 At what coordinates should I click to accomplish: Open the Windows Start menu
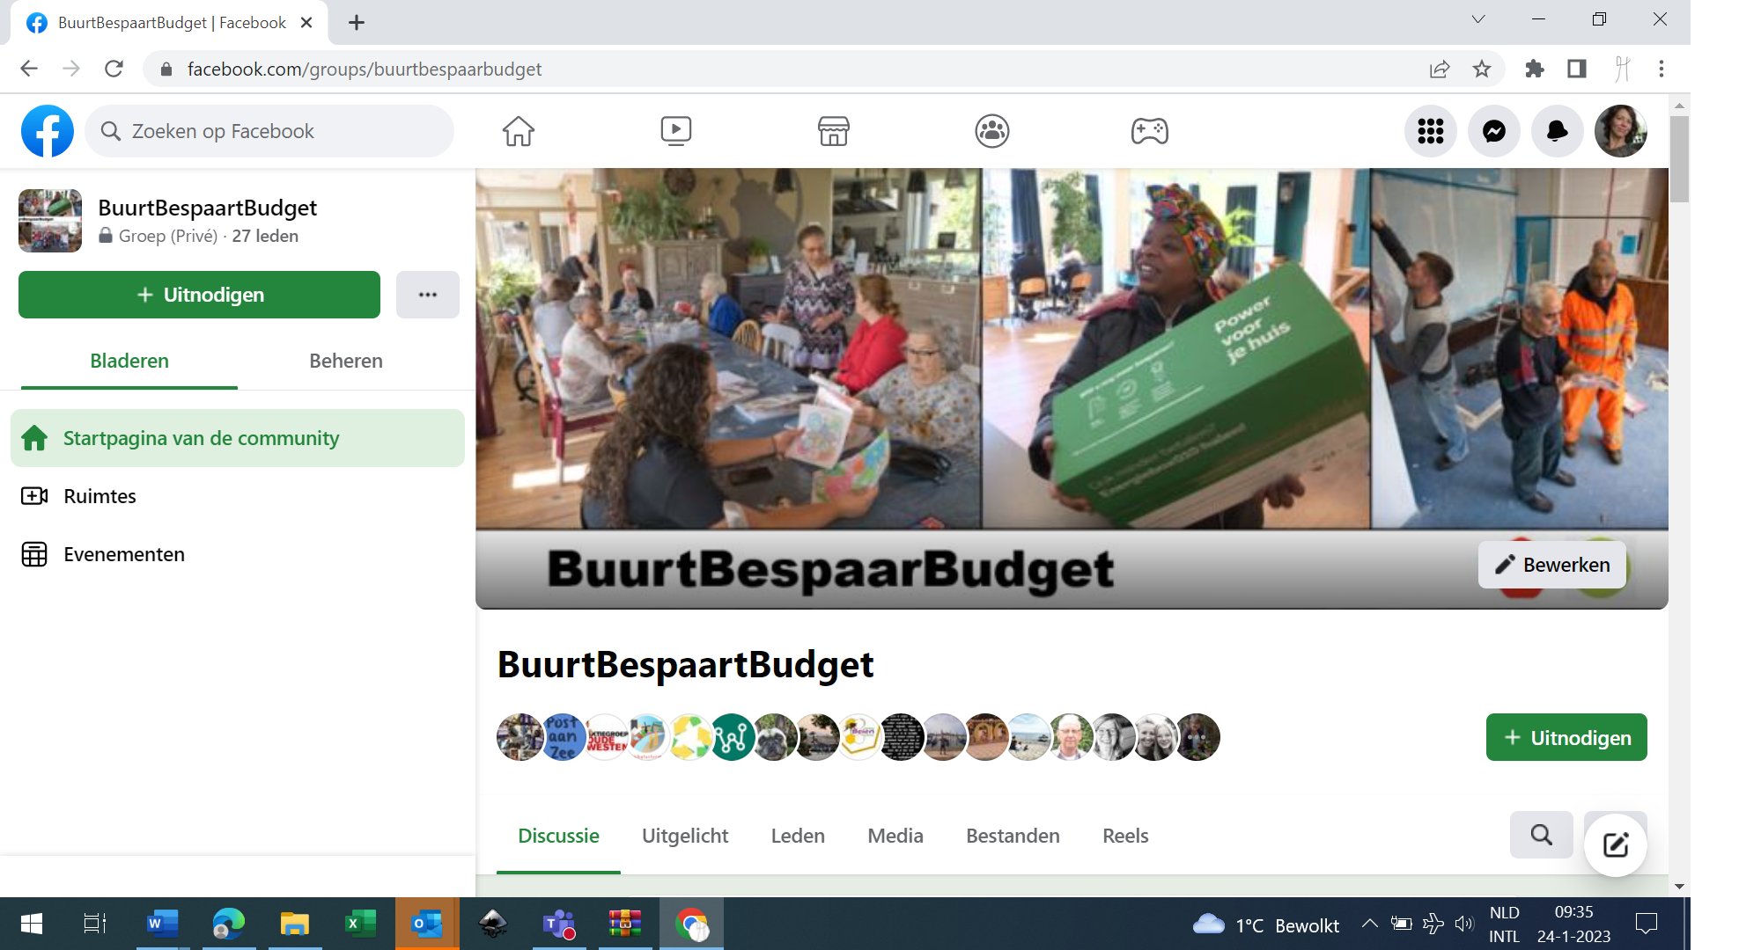[32, 924]
